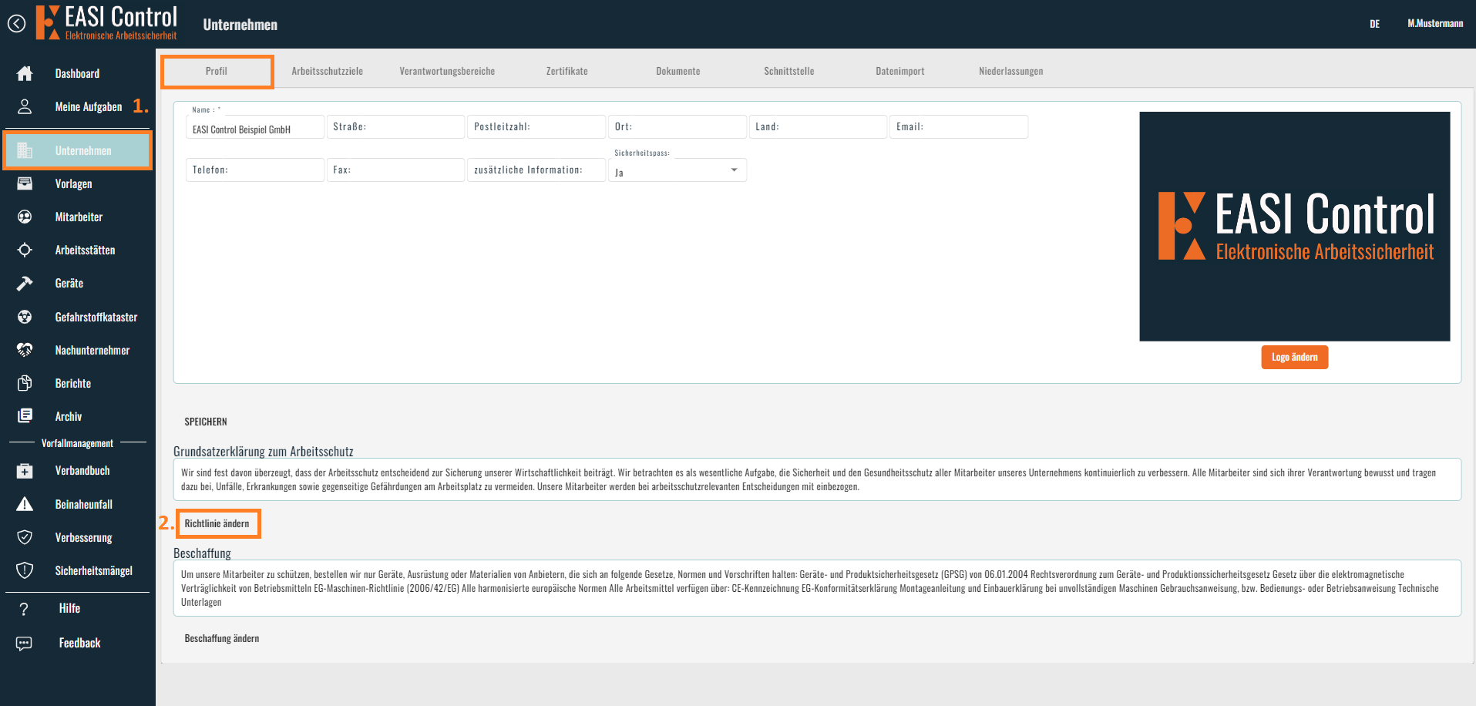
Task: Open Beinaheunfall warning triangle icon
Action: tap(25, 504)
